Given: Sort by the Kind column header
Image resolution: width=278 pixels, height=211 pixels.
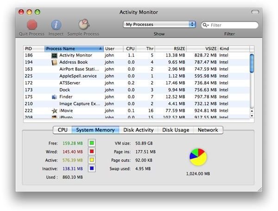Looking at the screenshot, I should click(234, 49).
